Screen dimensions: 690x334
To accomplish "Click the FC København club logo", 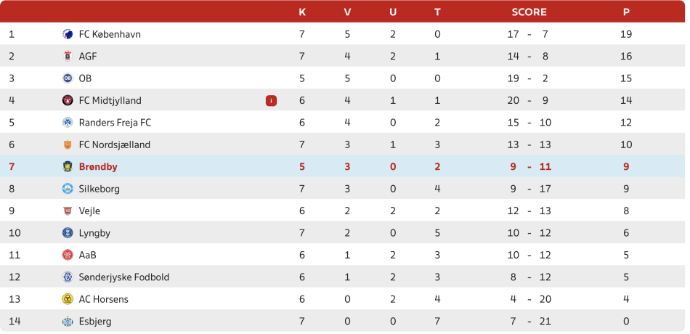I will [68, 34].
